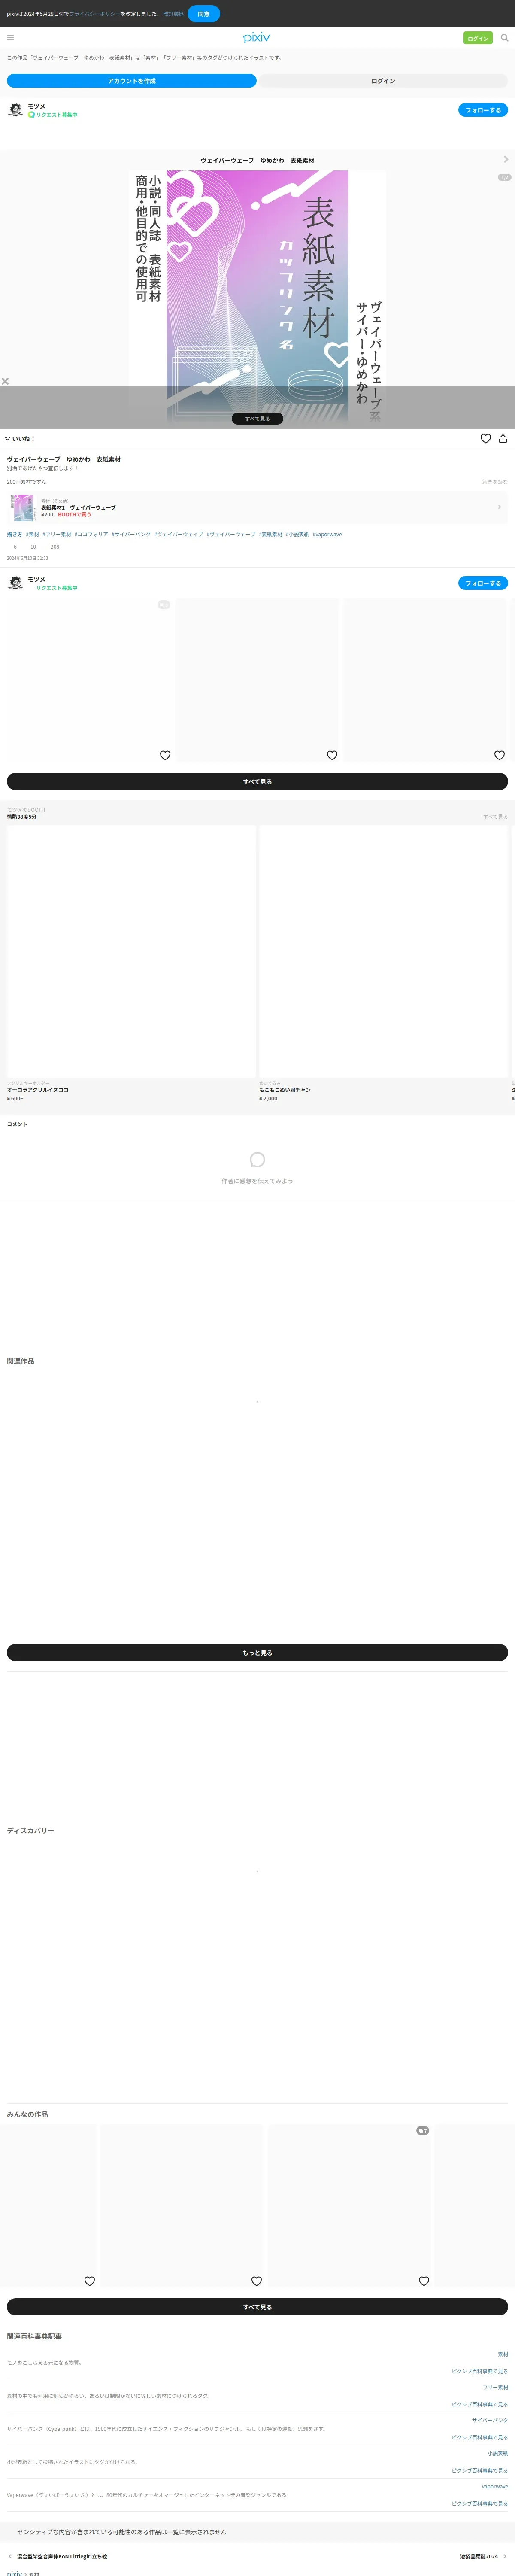Open the 素材 encyclopedia article
This screenshot has height=2576, width=515.
[x=503, y=2354]
